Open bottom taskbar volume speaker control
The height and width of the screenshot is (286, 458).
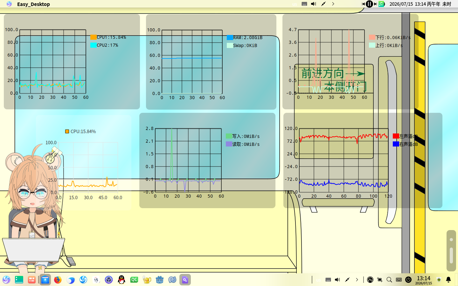tap(337, 280)
